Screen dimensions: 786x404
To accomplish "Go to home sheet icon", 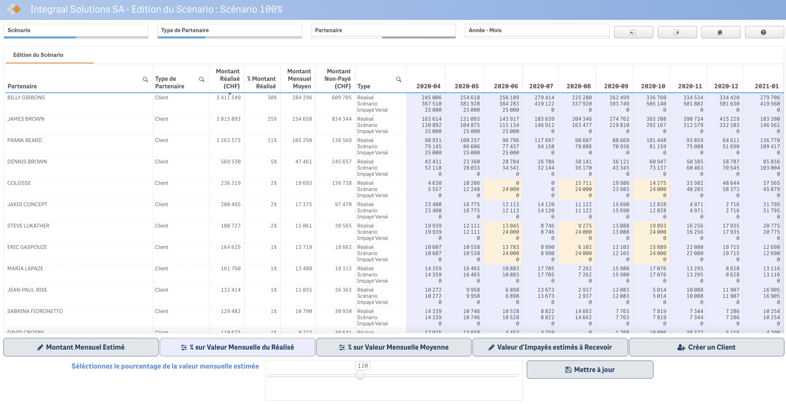I will coord(721,32).
